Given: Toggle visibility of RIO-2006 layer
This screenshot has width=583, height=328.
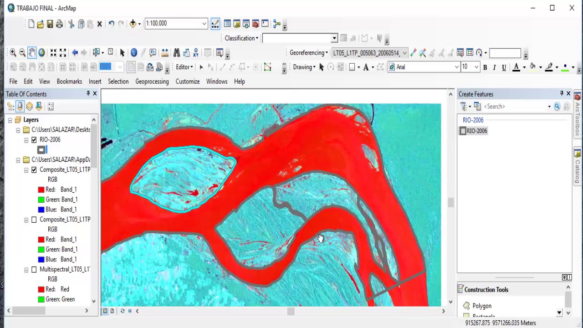Looking at the screenshot, I should coord(34,140).
